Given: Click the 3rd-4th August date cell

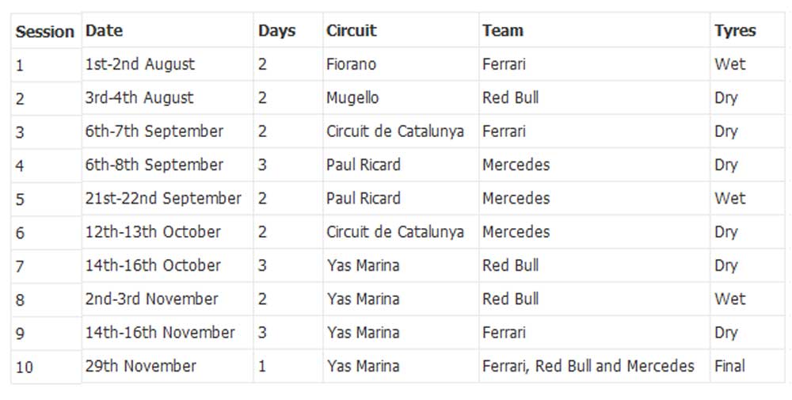Looking at the screenshot, I should point(139,98).
